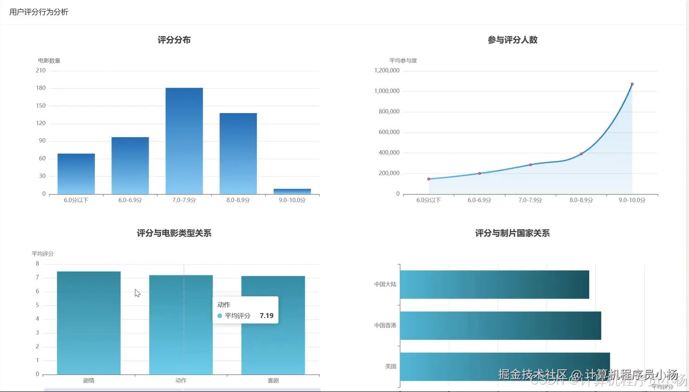The width and height of the screenshot is (689, 392).
Task: Select the tallest 7.0-7.9分 bar in 评分分布
Action: point(184,141)
